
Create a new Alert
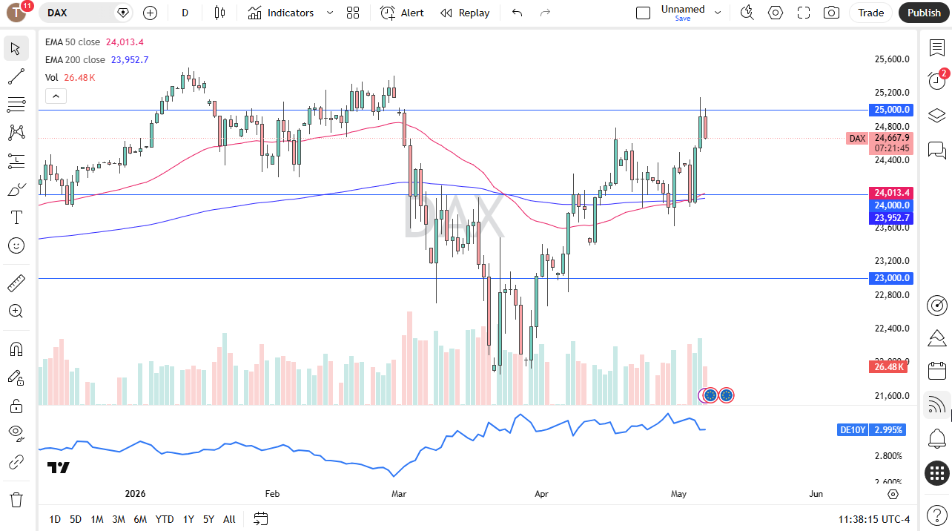pos(402,13)
